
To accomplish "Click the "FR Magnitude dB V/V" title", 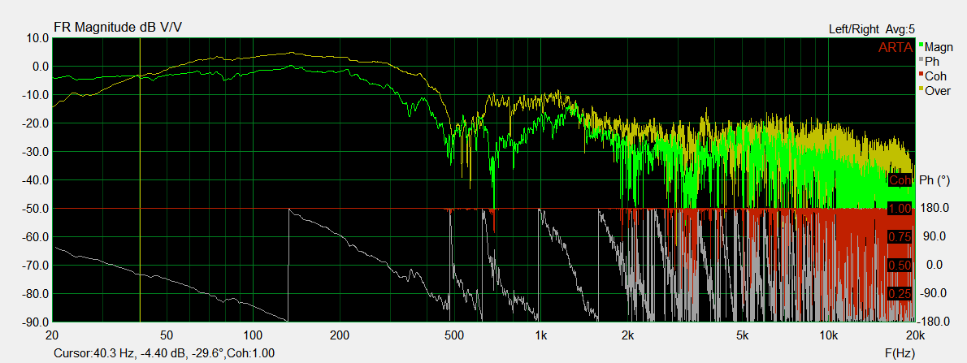I will tap(118, 27).
